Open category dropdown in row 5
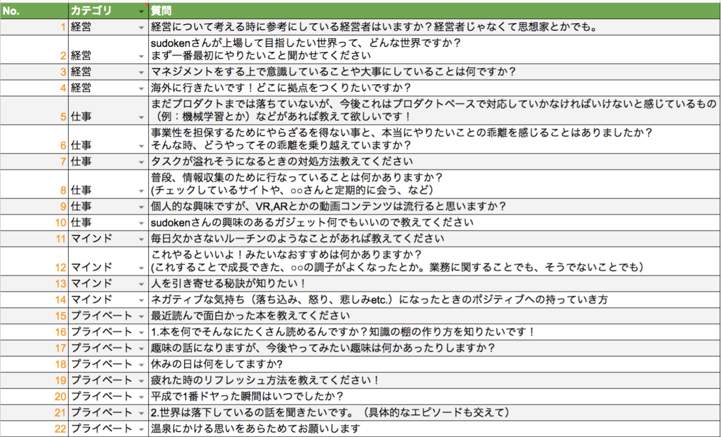The image size is (721, 437). tap(141, 117)
